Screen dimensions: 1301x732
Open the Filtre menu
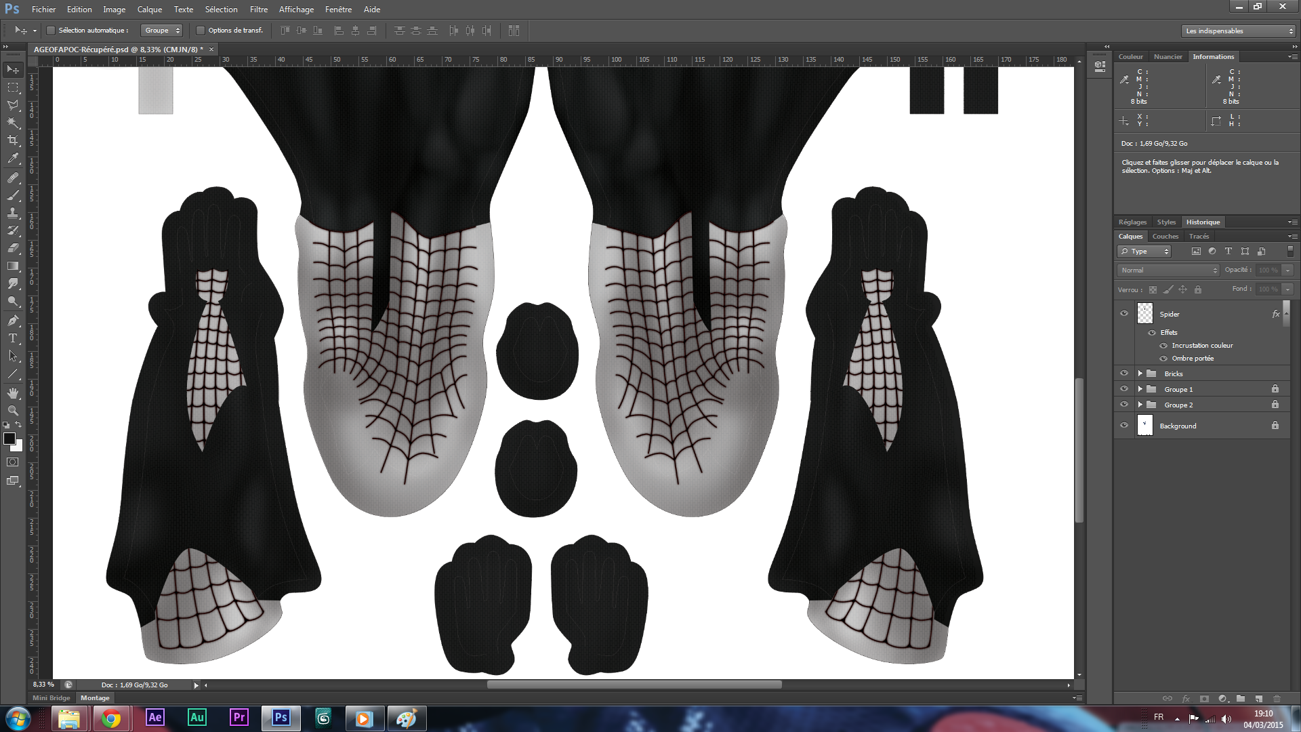click(x=259, y=9)
